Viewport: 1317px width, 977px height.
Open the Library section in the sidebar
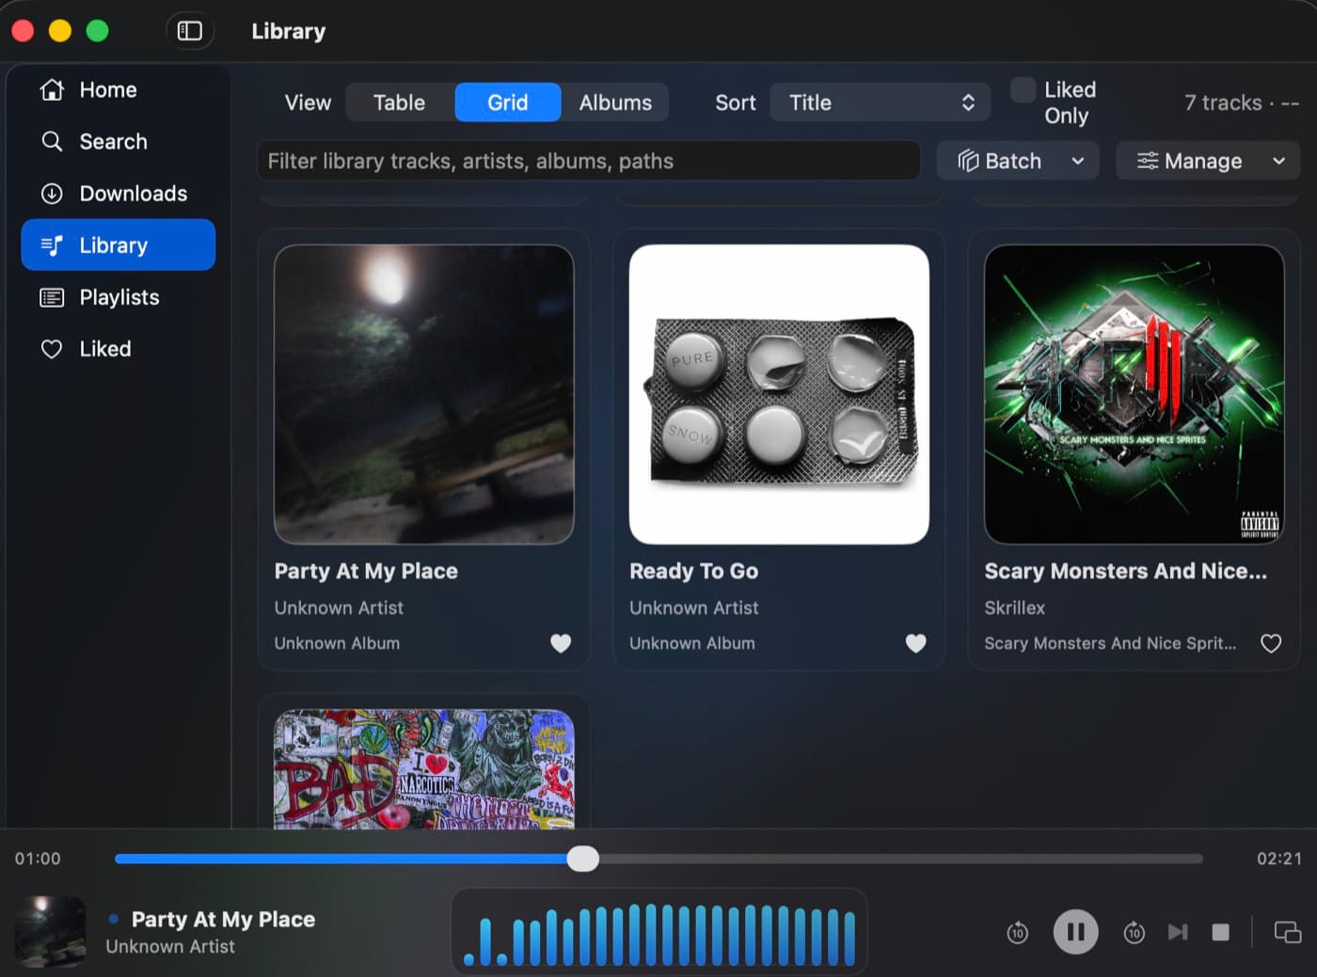(x=113, y=244)
